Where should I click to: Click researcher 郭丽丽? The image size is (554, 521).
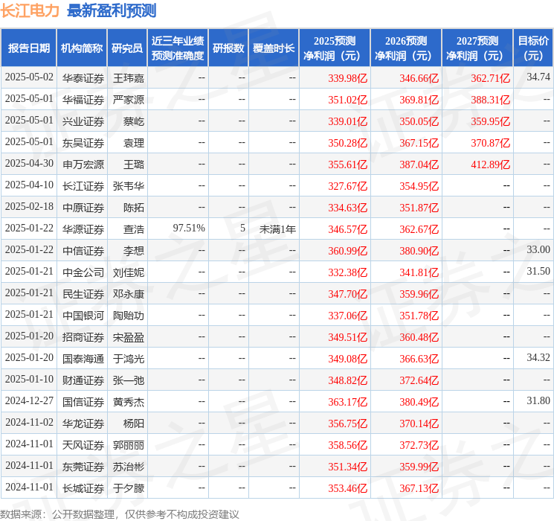tap(129, 445)
